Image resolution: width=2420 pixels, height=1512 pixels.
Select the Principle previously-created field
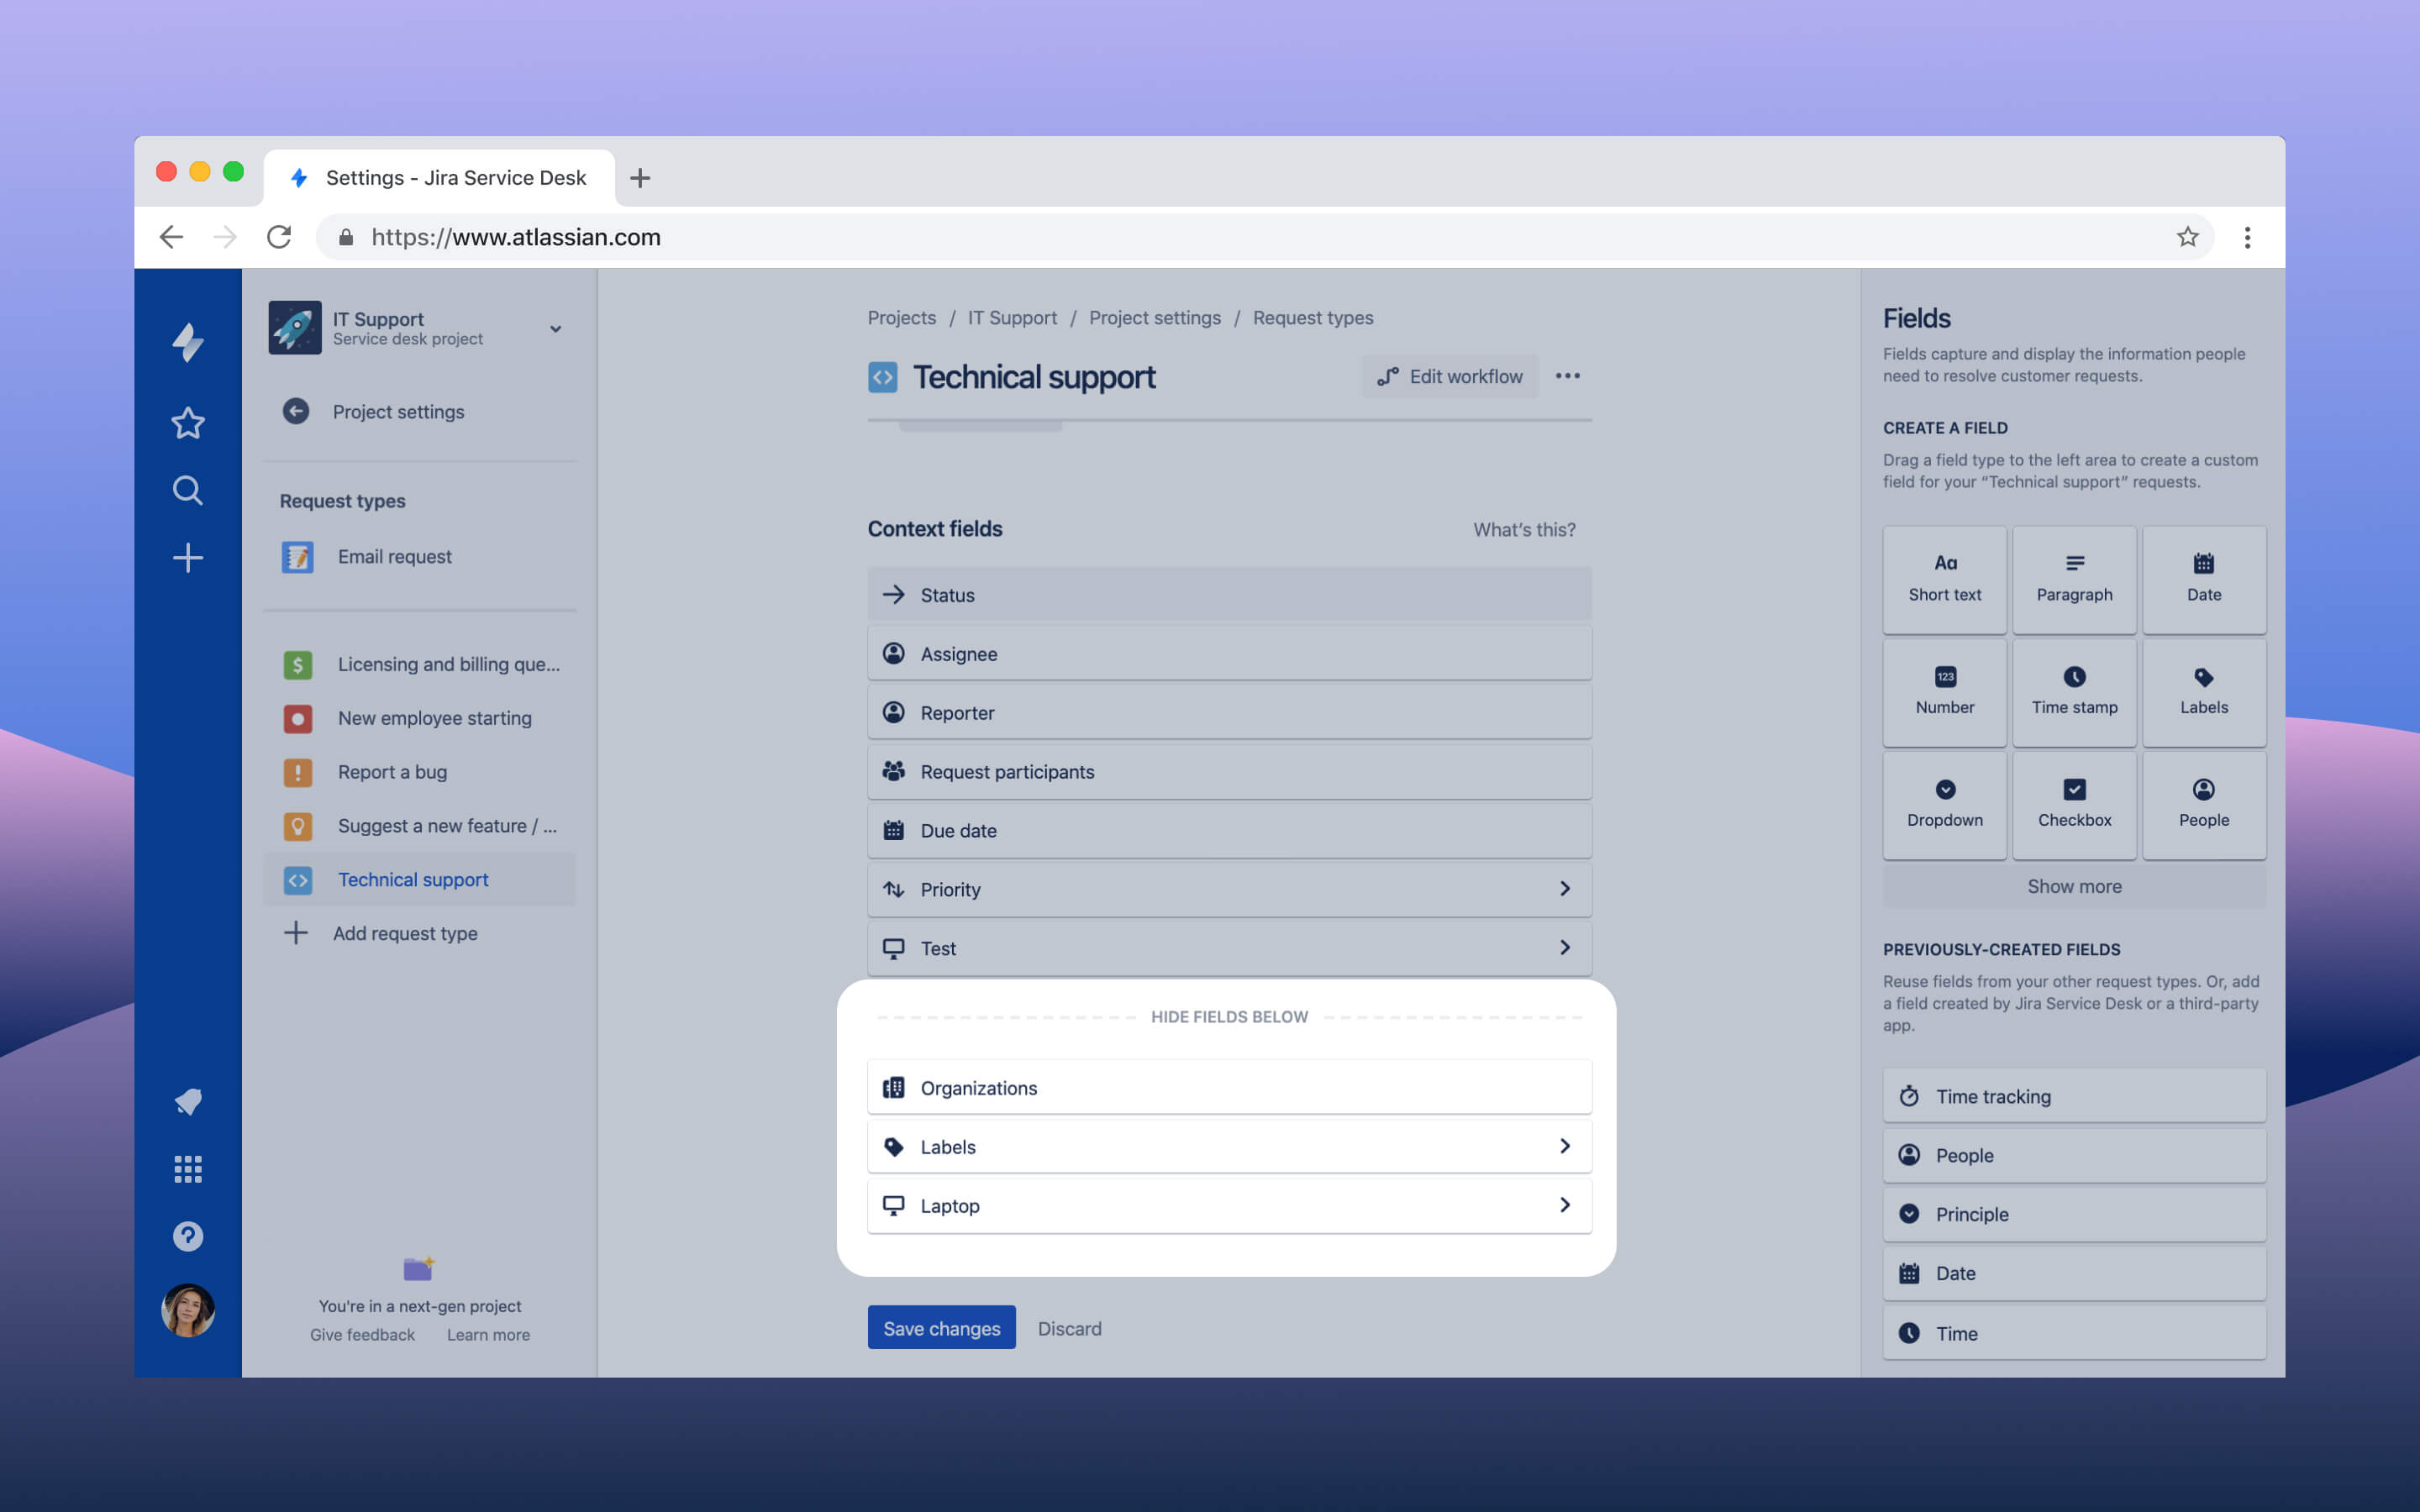(x=2074, y=1214)
